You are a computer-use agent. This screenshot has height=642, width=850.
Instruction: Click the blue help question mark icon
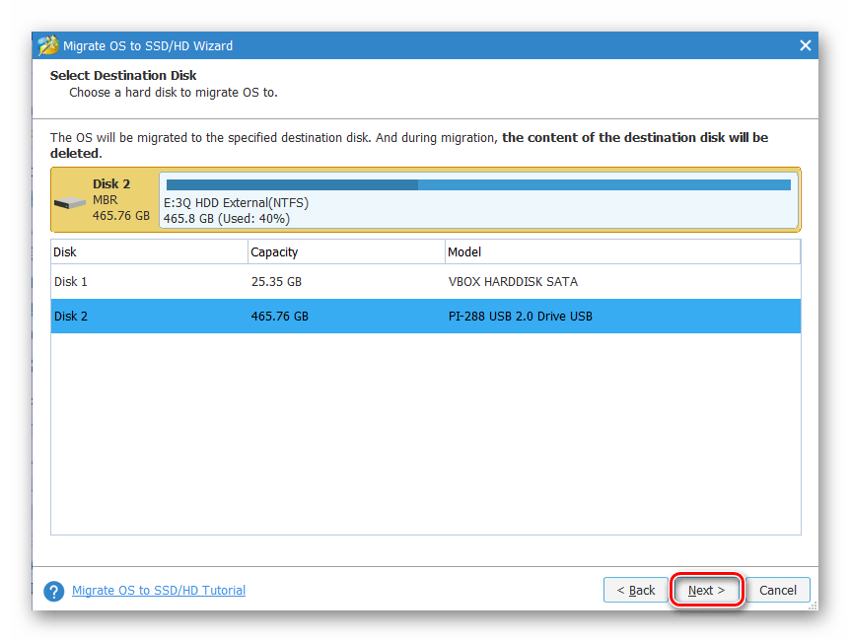coord(53,591)
